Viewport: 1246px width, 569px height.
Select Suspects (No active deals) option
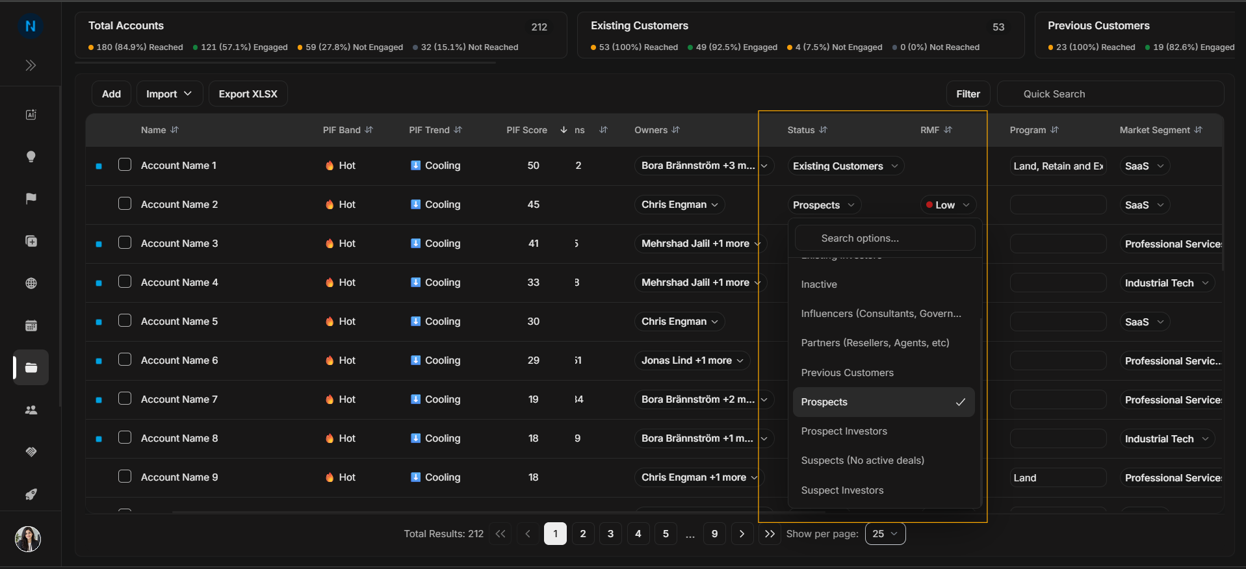[884, 461]
